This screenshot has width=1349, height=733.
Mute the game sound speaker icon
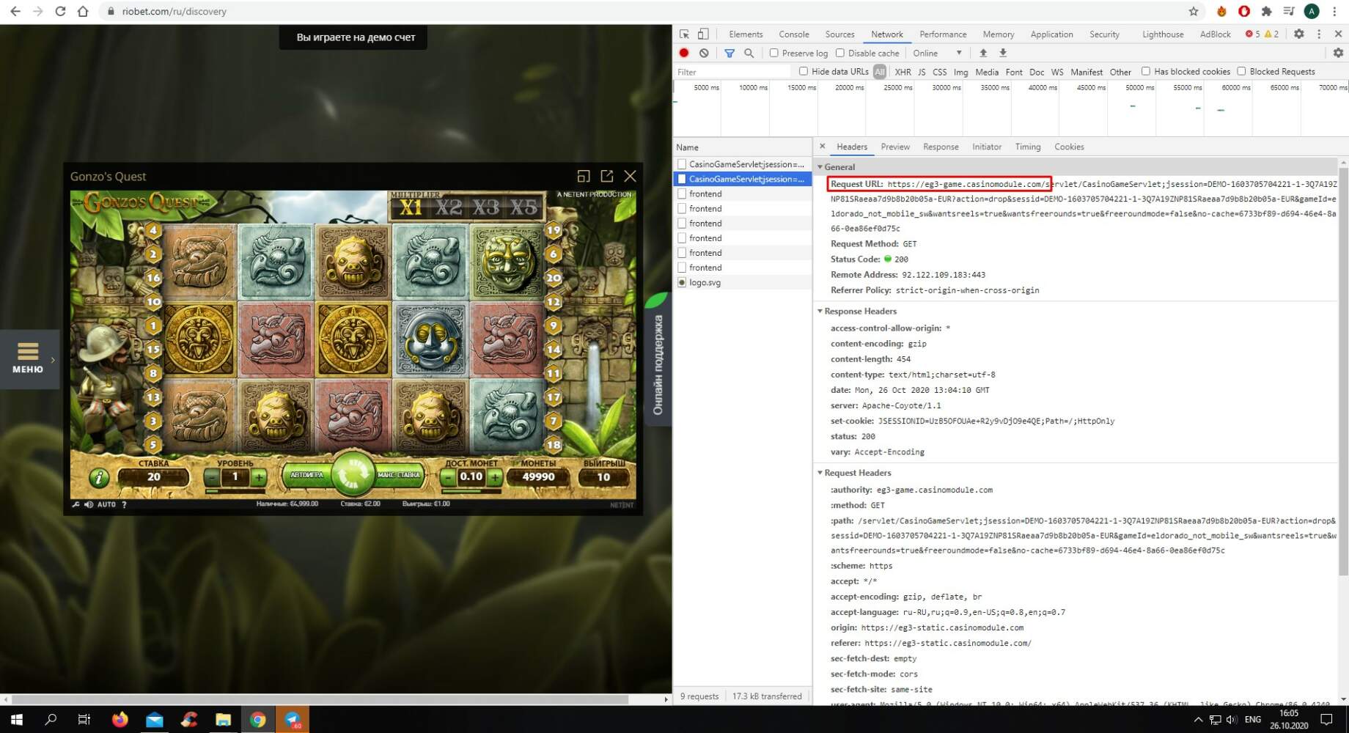click(89, 504)
